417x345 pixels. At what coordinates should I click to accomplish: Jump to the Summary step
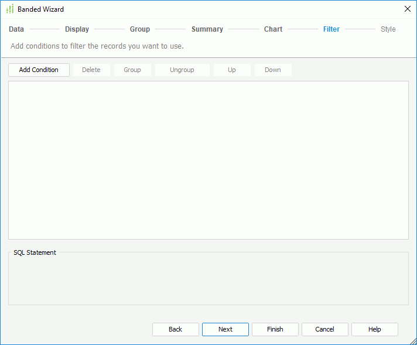click(207, 29)
